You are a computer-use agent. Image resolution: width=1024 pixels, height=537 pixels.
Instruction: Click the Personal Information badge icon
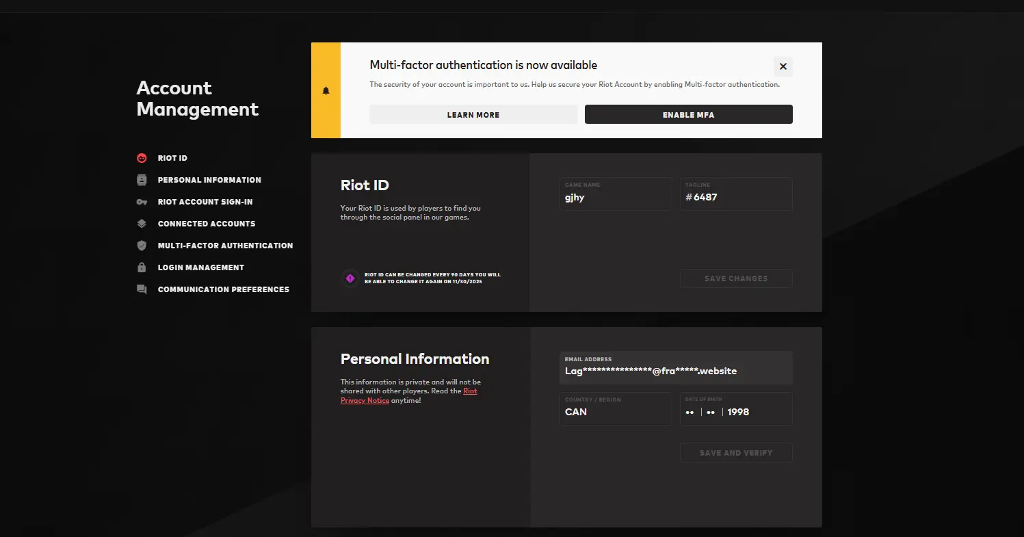(142, 180)
